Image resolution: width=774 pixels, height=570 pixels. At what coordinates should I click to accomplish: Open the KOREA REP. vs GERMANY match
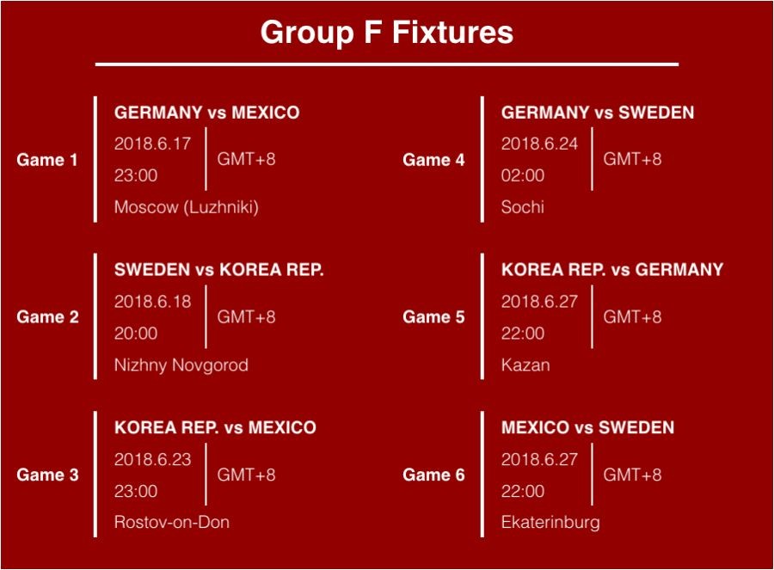[611, 270]
